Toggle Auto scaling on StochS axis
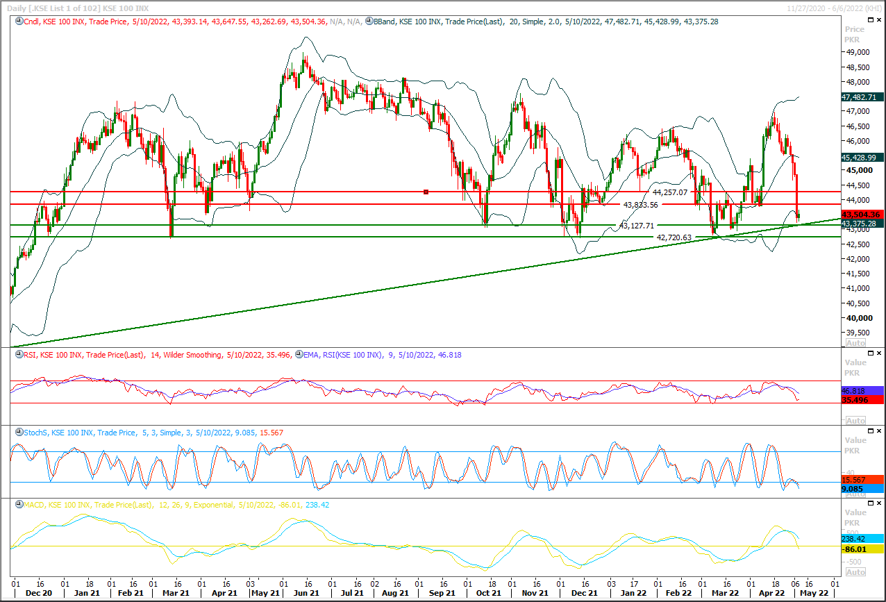 tap(855, 494)
